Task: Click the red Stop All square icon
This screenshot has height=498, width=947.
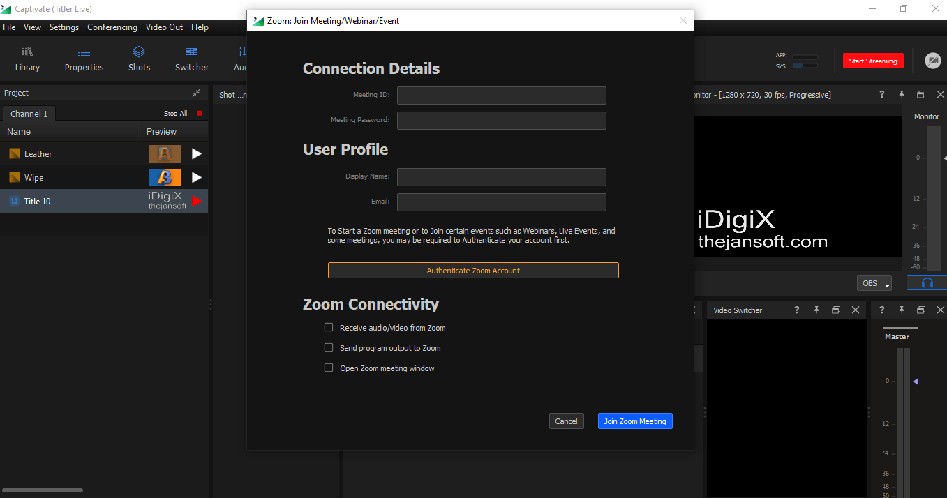Action: (200, 113)
